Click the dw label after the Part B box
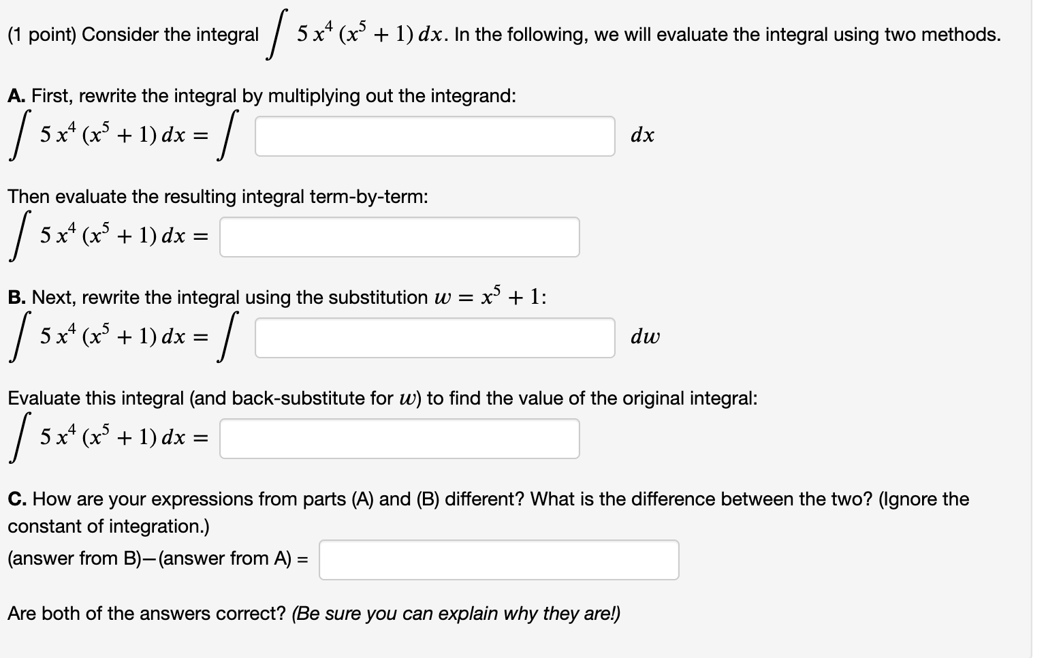The width and height of the screenshot is (1046, 658). (646, 336)
